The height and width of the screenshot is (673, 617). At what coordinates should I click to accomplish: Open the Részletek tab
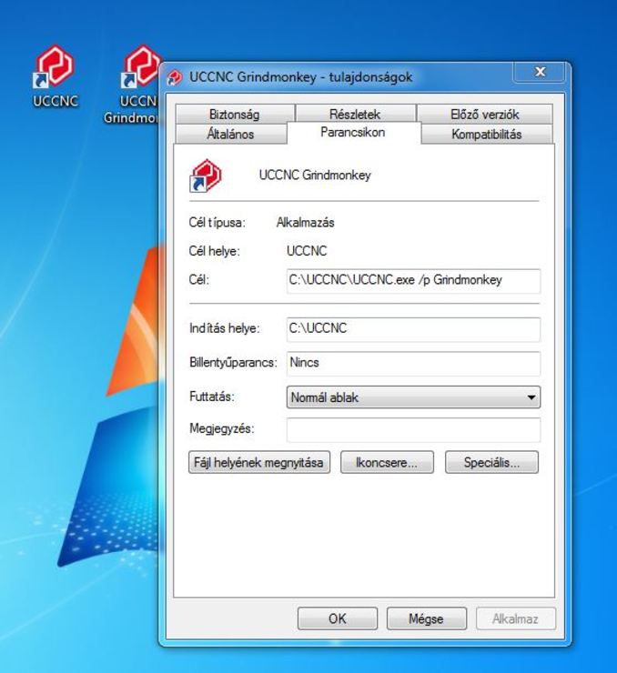(354, 115)
